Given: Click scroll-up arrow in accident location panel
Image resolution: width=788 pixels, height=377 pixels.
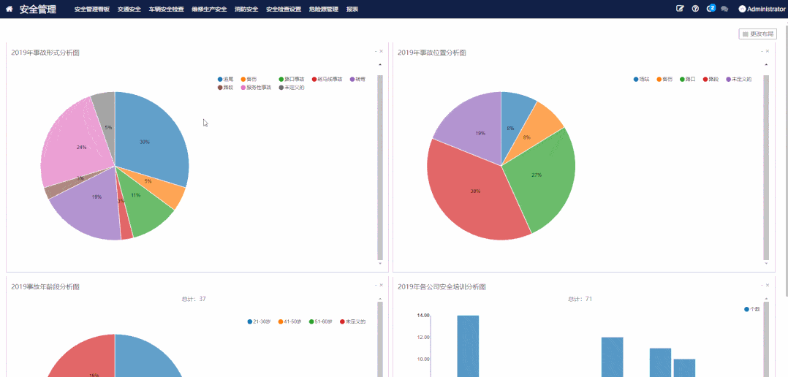Looking at the screenshot, I should tap(766, 65).
